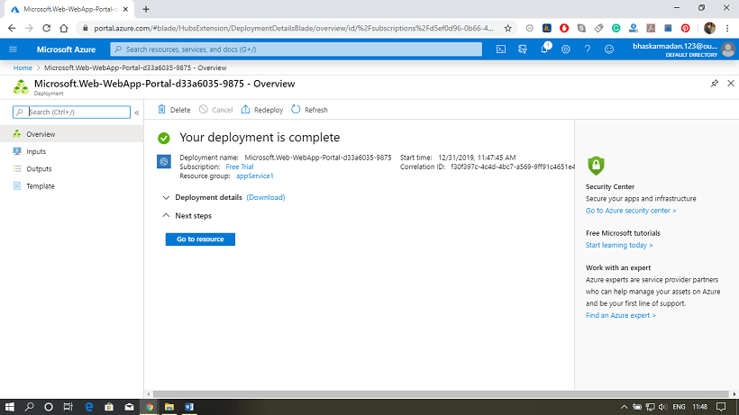Image resolution: width=739 pixels, height=415 pixels.
Task: Open the appService1 resource group link
Action: tap(254, 176)
